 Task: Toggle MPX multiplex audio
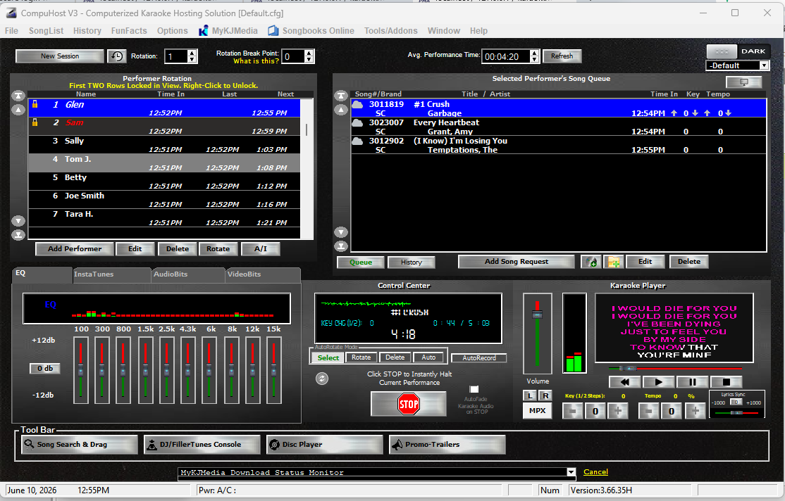coord(537,410)
